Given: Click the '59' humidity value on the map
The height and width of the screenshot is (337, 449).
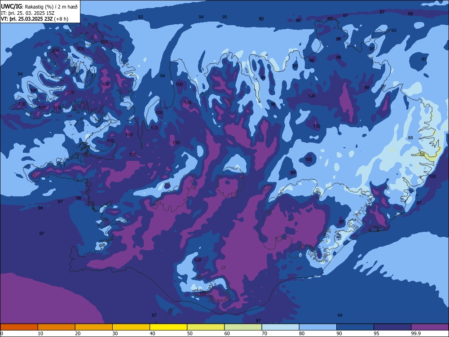Looking at the screenshot, I should click(422, 155).
